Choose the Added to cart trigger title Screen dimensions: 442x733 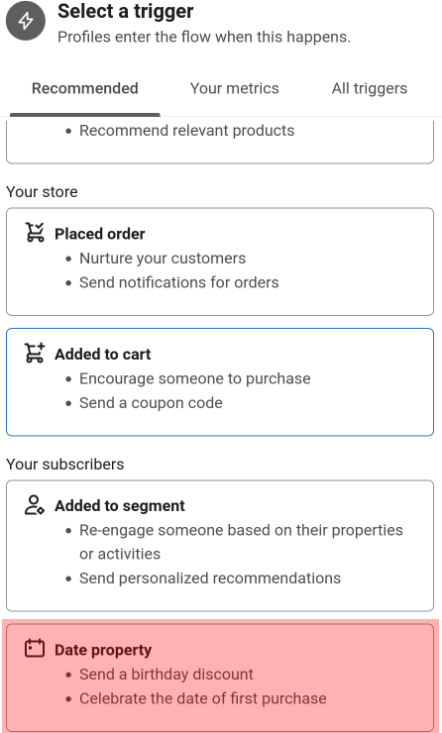pos(102,354)
